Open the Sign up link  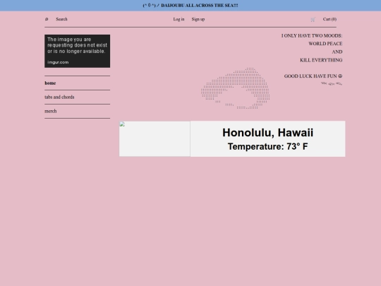[x=198, y=19]
